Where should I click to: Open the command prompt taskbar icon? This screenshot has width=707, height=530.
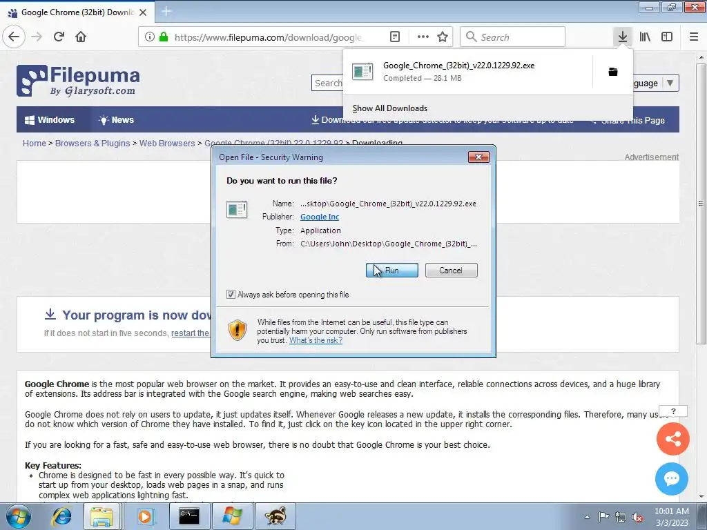point(189,516)
